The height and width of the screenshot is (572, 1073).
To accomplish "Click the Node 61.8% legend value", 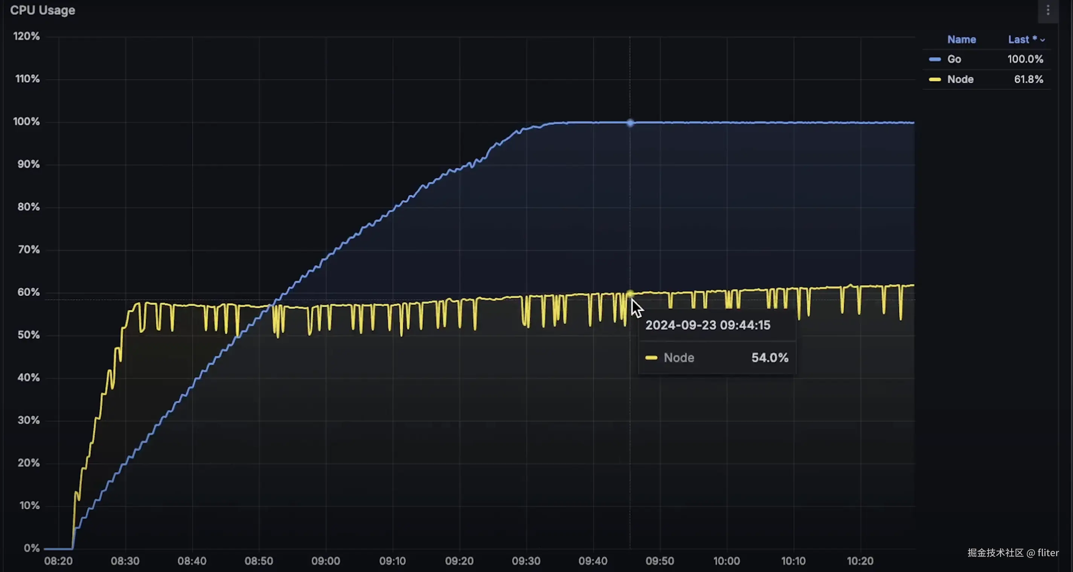I will [1029, 79].
